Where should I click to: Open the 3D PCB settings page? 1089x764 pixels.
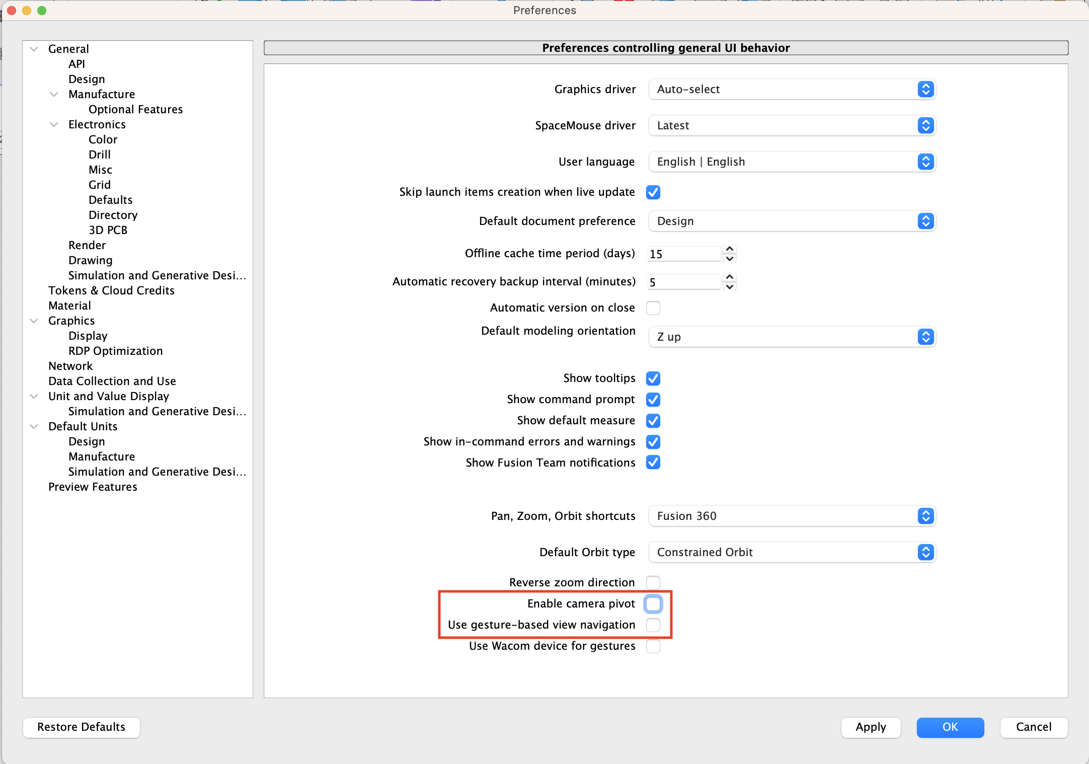pyautogui.click(x=107, y=230)
